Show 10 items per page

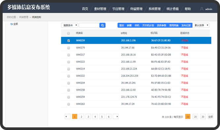(188, 117)
